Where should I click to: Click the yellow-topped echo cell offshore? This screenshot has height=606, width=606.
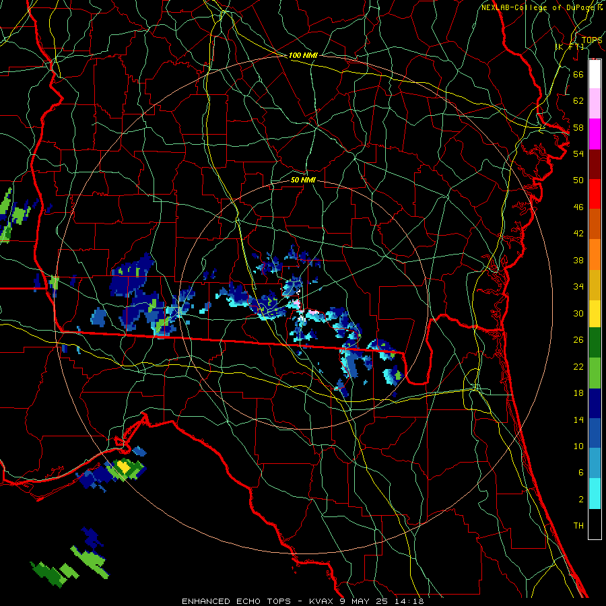[x=124, y=467]
